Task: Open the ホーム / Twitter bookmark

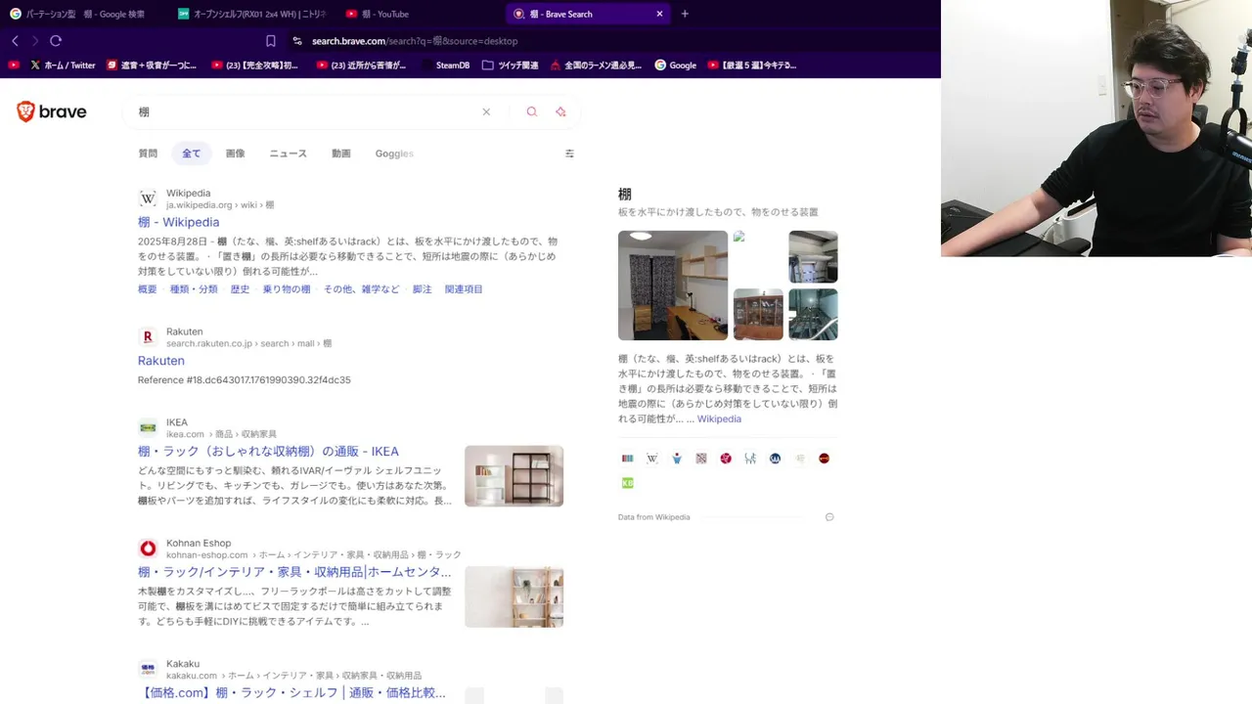Action: coord(63,66)
